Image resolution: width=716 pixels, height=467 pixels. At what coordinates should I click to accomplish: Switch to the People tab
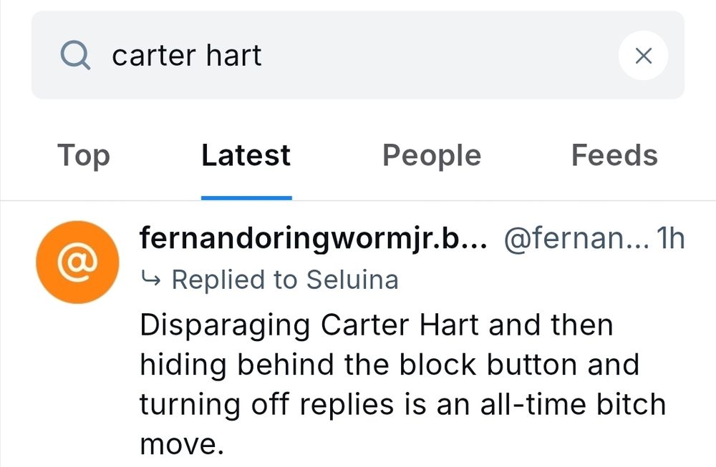click(x=431, y=156)
